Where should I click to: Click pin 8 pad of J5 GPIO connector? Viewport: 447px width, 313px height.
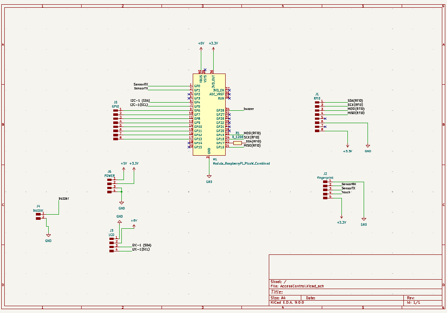click(115, 139)
